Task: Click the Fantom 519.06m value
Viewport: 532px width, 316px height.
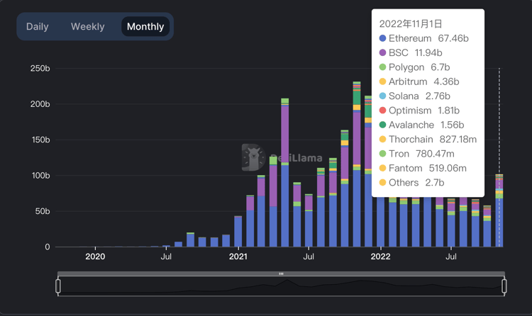Action: click(448, 168)
